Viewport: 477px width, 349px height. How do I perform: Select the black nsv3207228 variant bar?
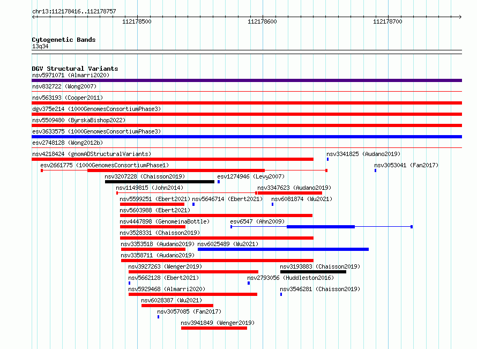[160, 182]
